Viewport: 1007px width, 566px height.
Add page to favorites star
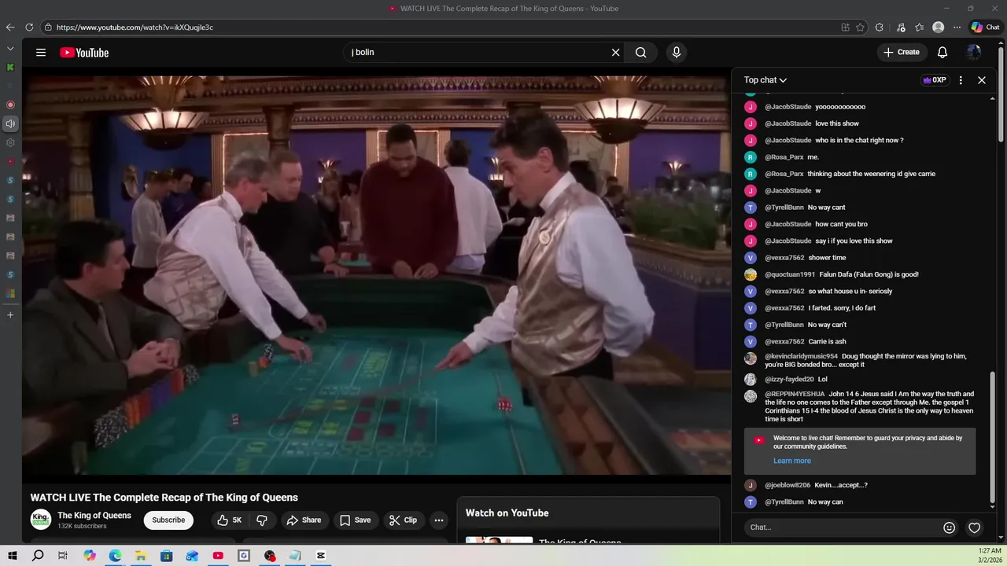point(861,28)
